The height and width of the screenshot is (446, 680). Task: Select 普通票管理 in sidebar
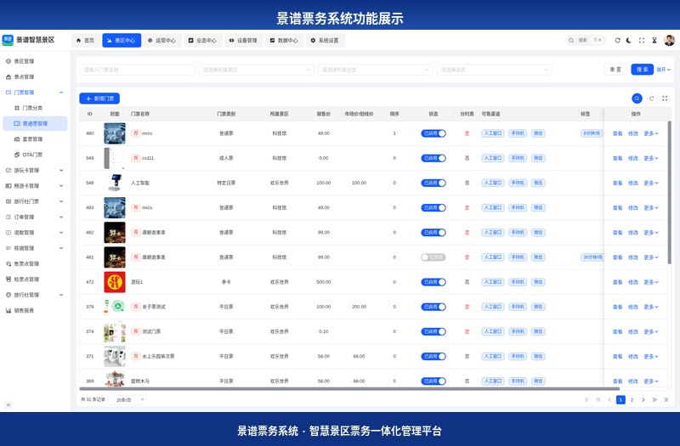tap(35, 123)
